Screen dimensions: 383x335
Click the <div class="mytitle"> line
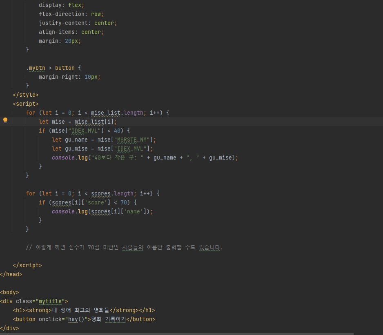coord(34,302)
